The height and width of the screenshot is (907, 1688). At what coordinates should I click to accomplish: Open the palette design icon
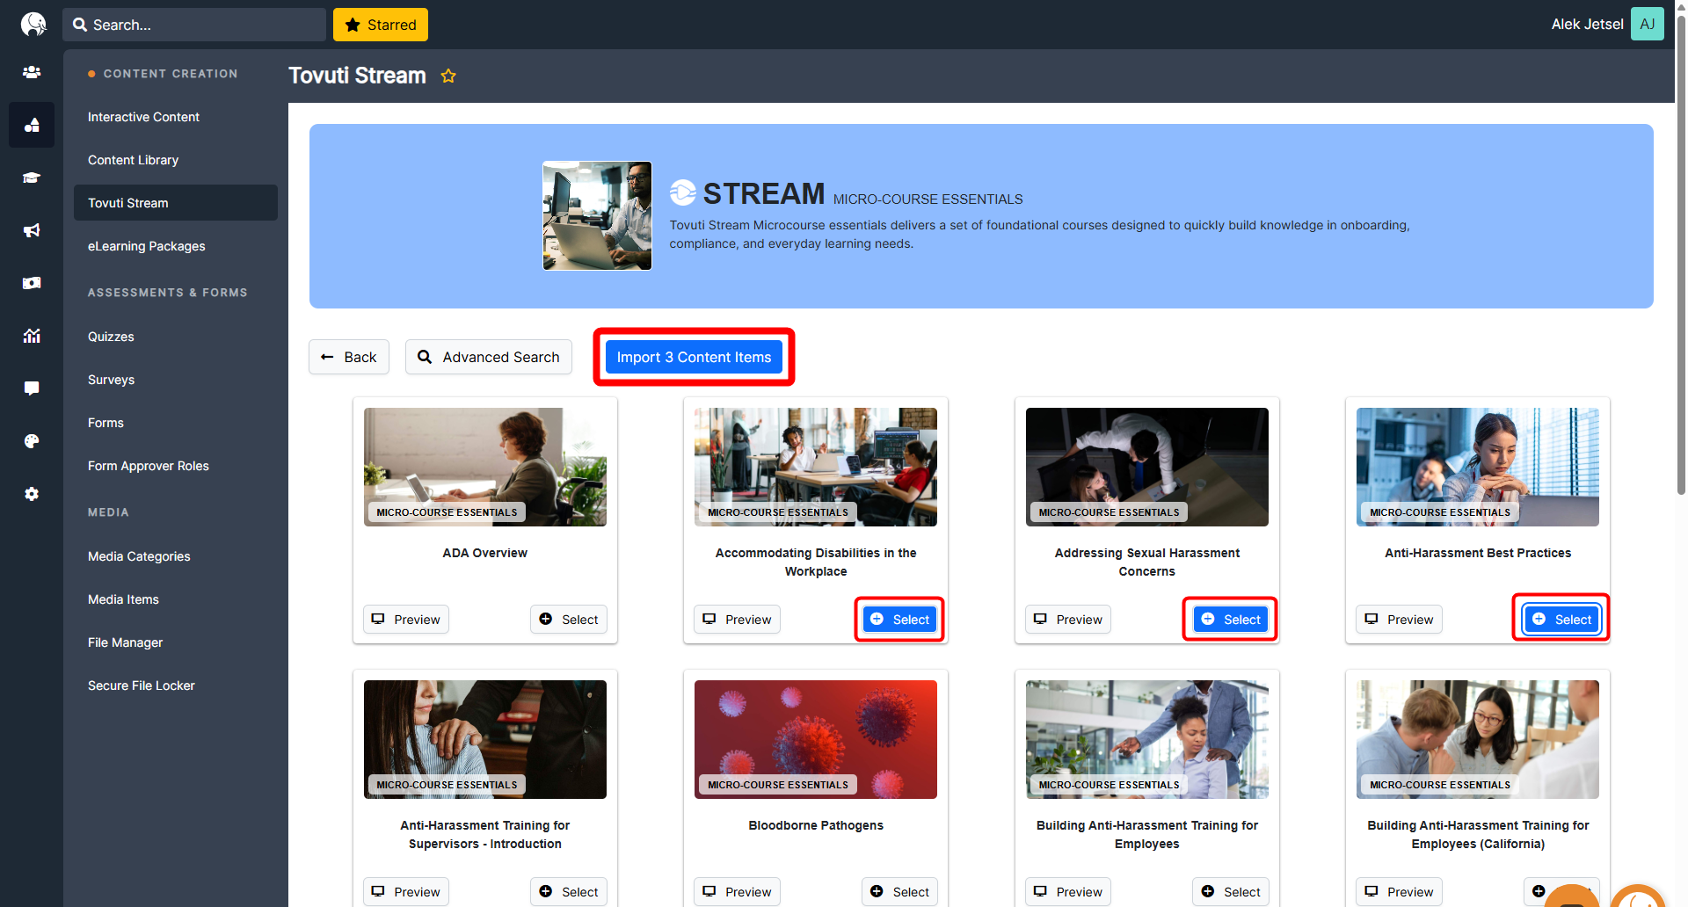click(x=32, y=441)
